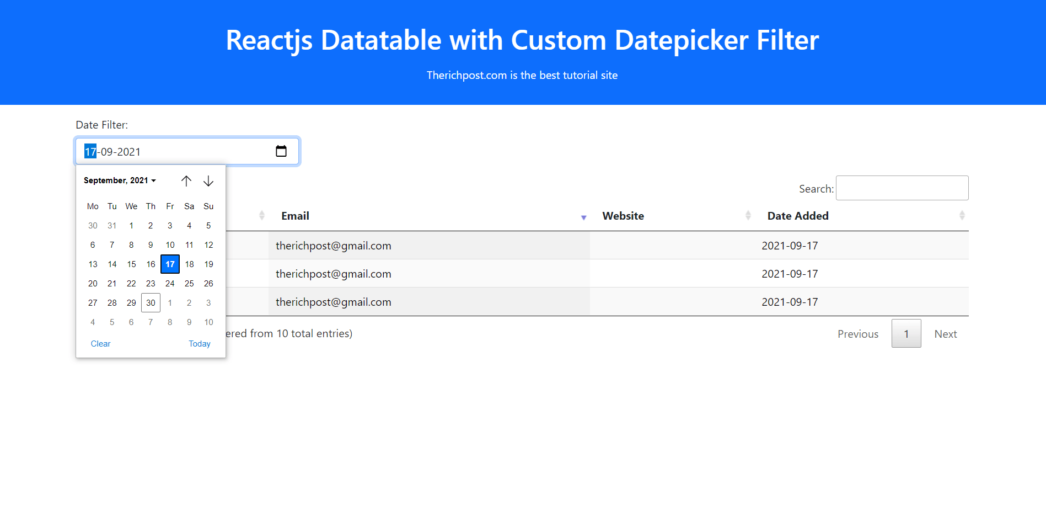Click the Date Filter input field

point(176,152)
